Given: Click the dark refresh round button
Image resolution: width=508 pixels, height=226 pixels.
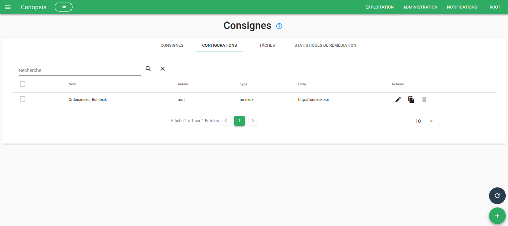Looking at the screenshot, I should point(497,196).
